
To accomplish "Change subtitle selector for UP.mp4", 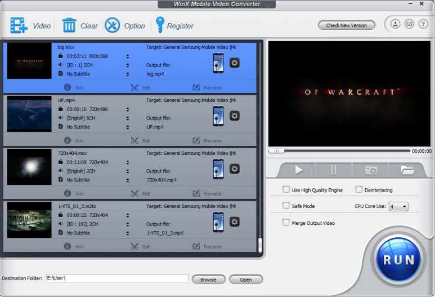I will [x=128, y=127].
